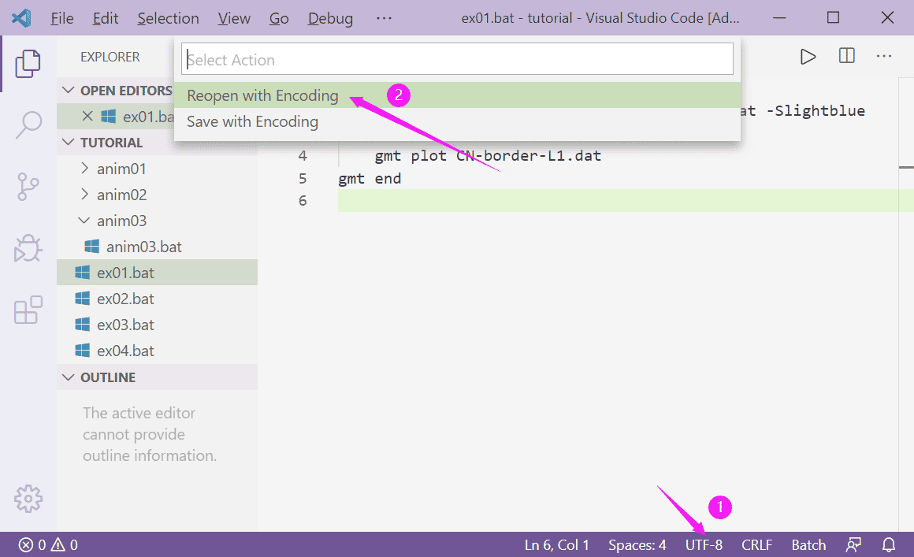The width and height of the screenshot is (914, 557).
Task: Open ex04.bat file
Action: (157, 351)
